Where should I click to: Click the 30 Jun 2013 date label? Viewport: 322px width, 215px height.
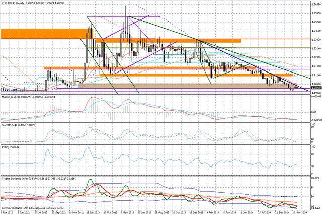pyautogui.click(x=145, y=213)
